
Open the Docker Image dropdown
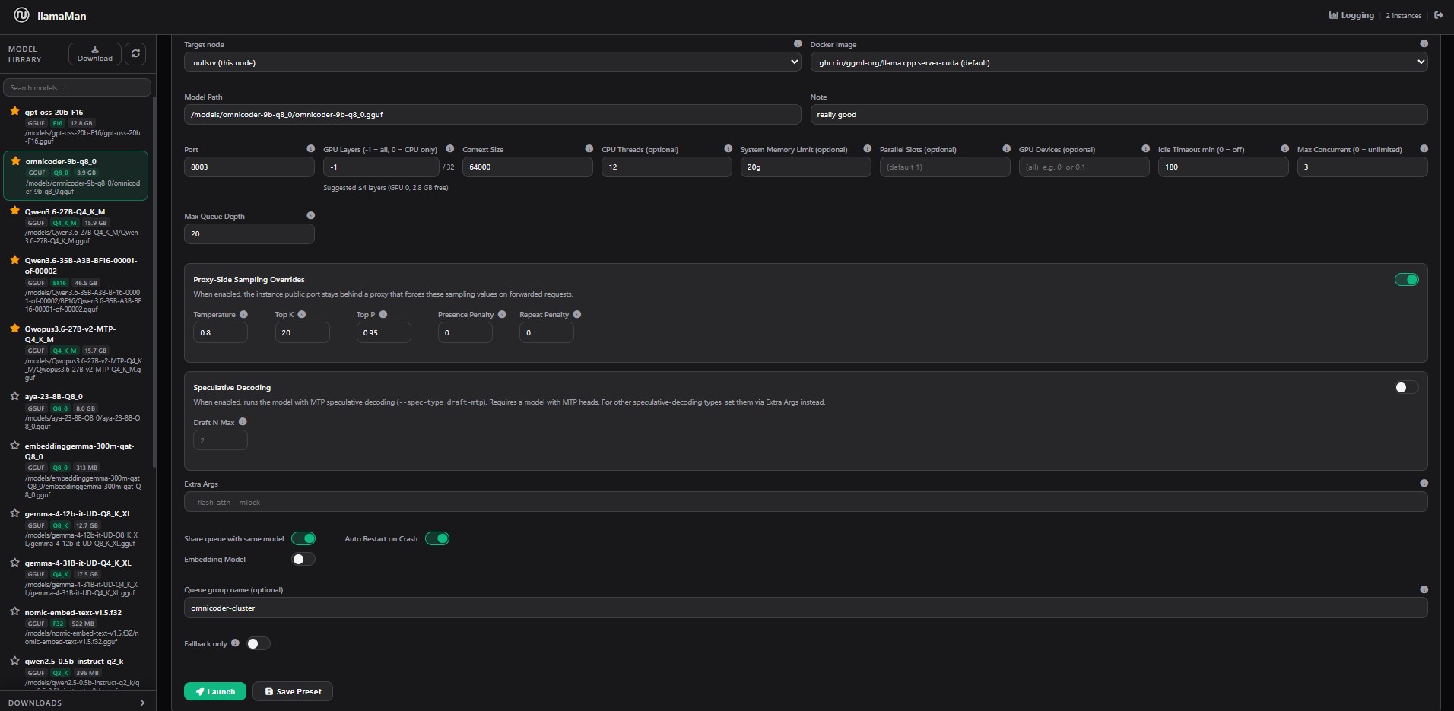1119,62
